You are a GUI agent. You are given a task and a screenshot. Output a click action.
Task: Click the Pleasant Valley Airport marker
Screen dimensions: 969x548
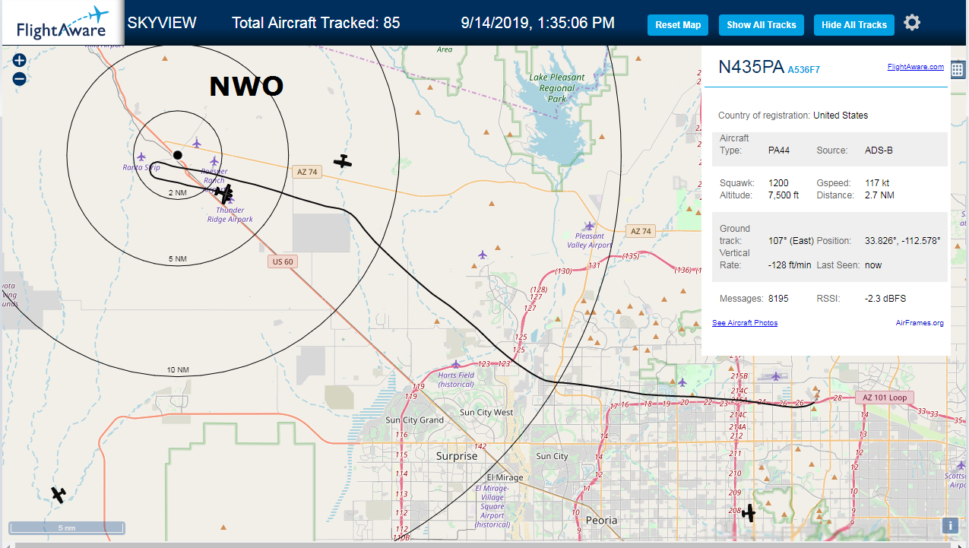(x=589, y=226)
